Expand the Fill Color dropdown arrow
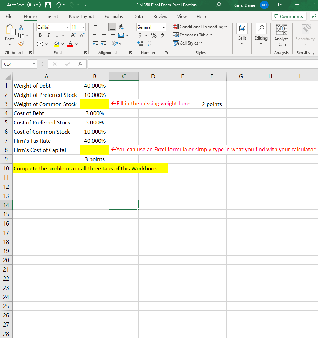Screen dimensions: 318x338 (x=63, y=43)
